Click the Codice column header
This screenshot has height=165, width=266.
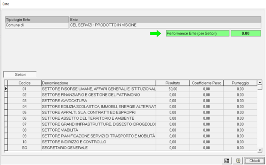click(25, 83)
